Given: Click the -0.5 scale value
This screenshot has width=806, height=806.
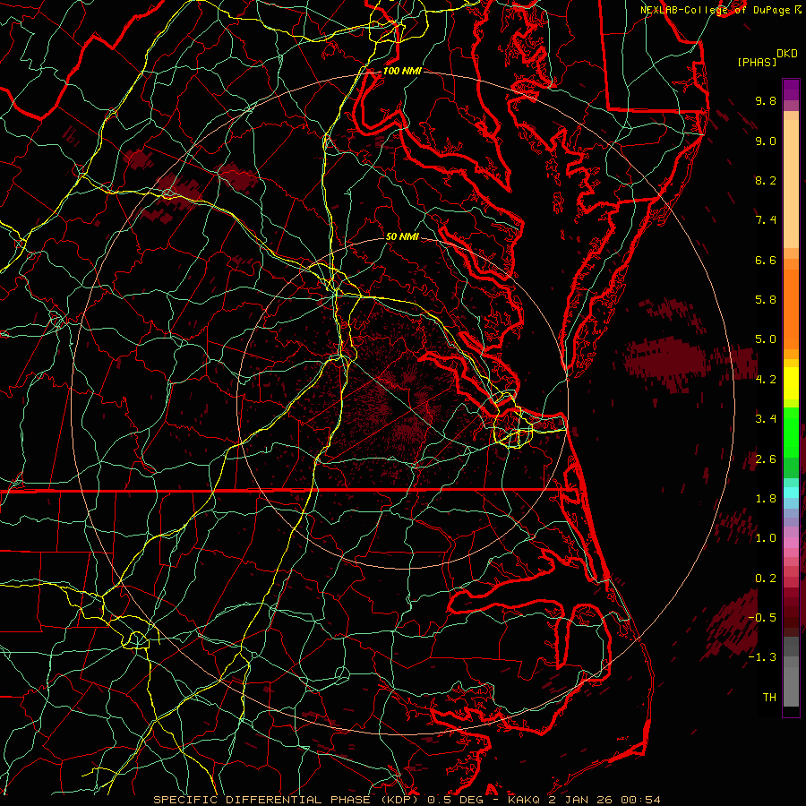Looking at the screenshot, I should (x=762, y=618).
